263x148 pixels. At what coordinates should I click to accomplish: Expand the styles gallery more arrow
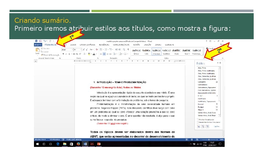point(203,54)
